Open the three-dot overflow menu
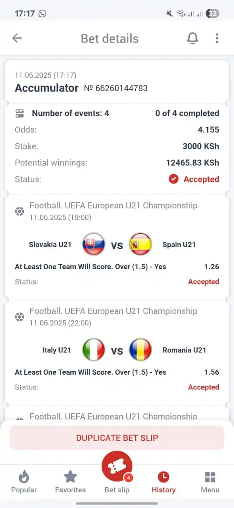This screenshot has height=508, width=234. pyautogui.click(x=217, y=38)
